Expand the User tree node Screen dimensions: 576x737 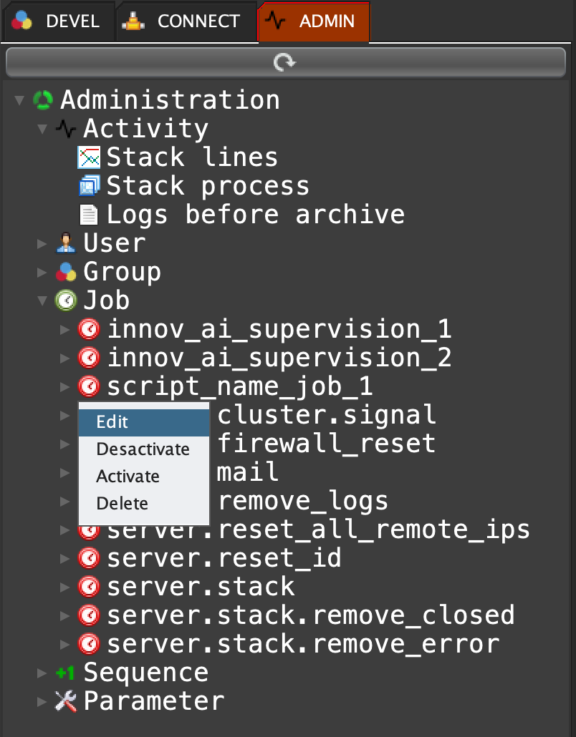(x=42, y=243)
